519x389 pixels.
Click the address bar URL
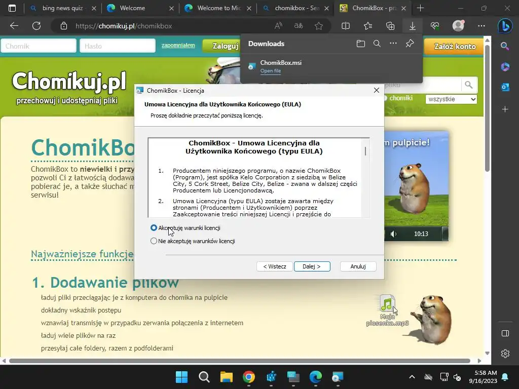124,26
